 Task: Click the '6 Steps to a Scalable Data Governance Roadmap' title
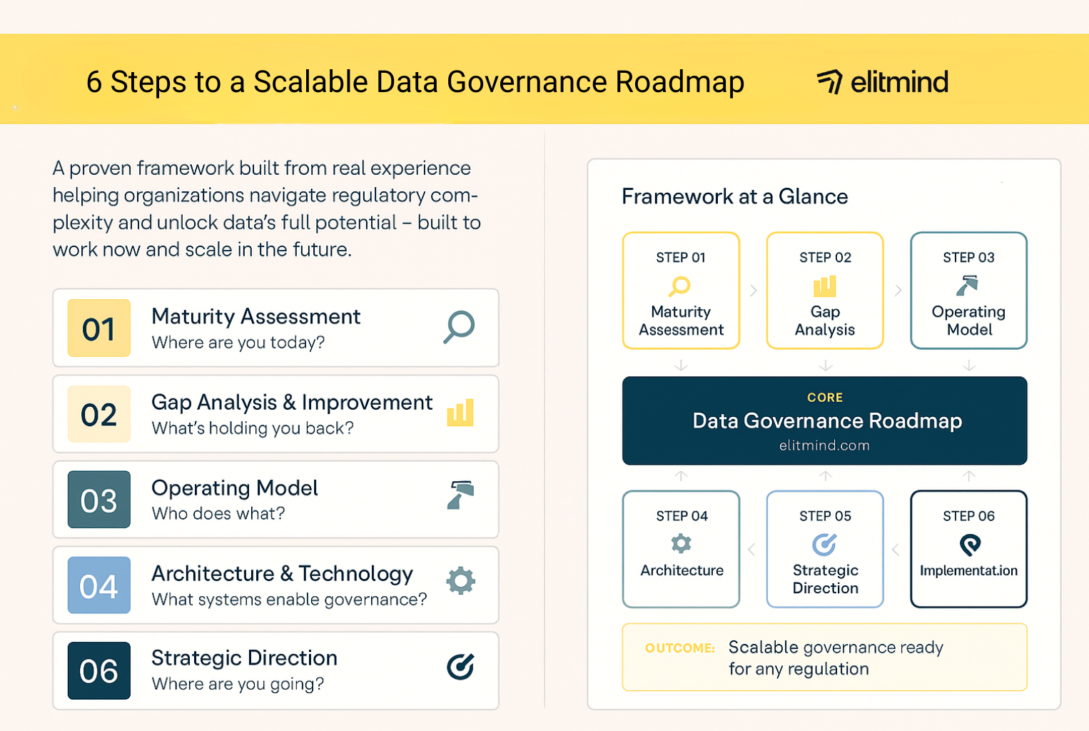click(415, 82)
